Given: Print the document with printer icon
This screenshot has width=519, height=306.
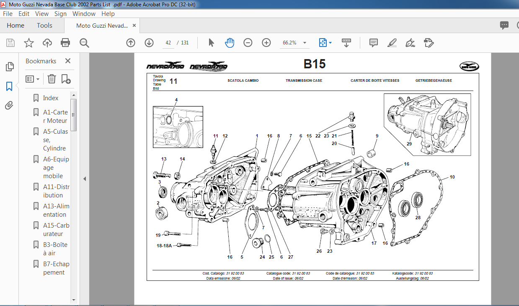Looking at the screenshot, I should pos(65,43).
